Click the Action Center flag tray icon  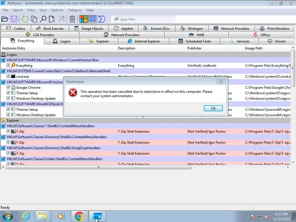click(x=253, y=217)
